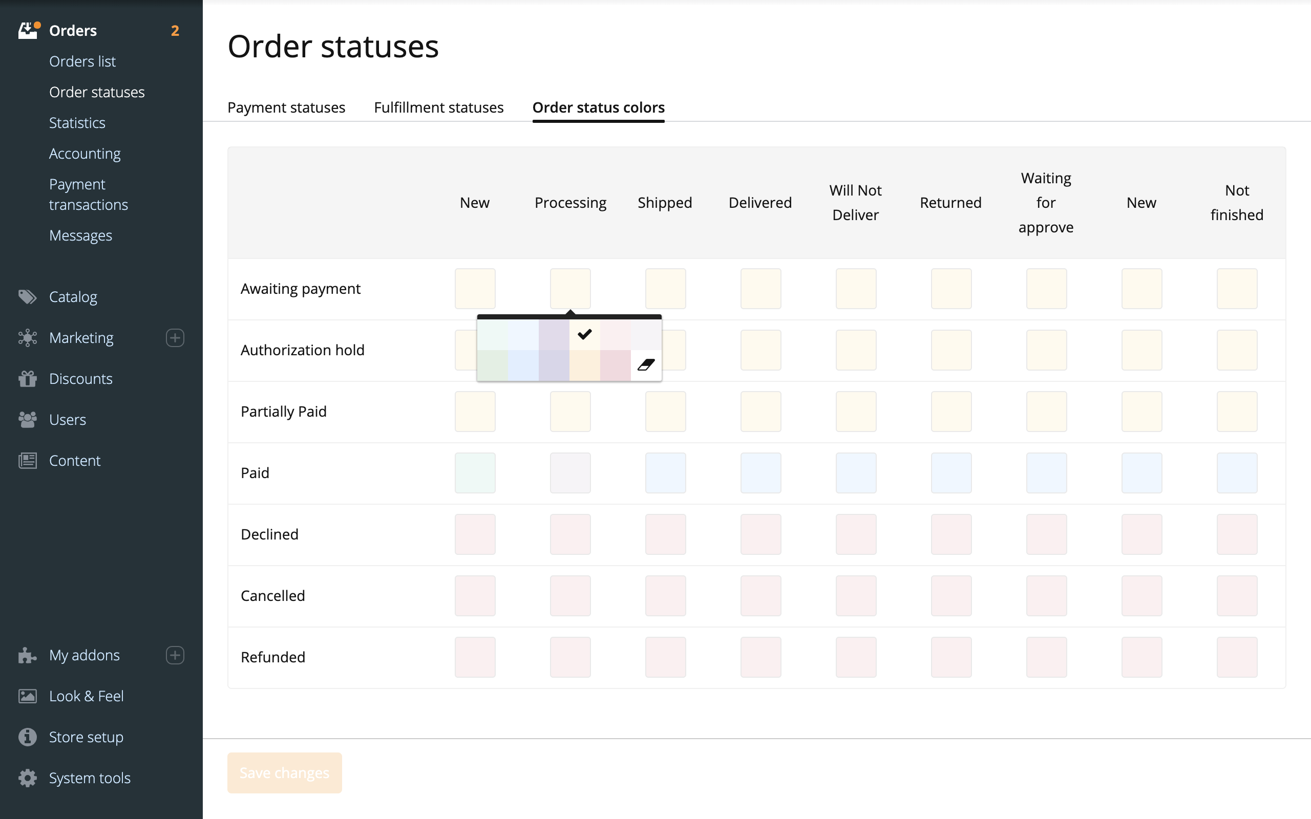Viewport: 1311px width, 819px height.
Task: Select the Content page icon
Action: click(28, 460)
